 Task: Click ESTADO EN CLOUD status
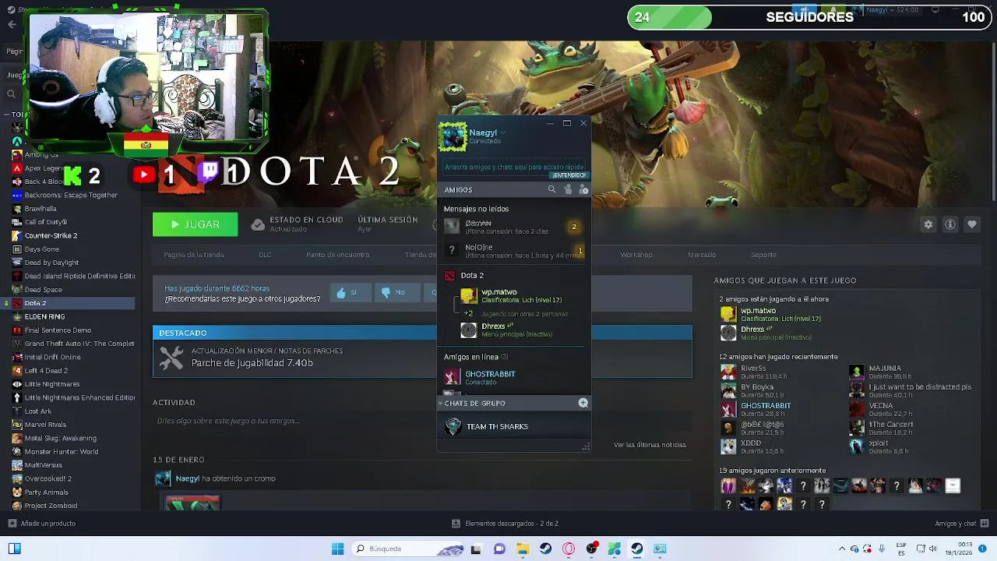pyautogui.click(x=298, y=224)
